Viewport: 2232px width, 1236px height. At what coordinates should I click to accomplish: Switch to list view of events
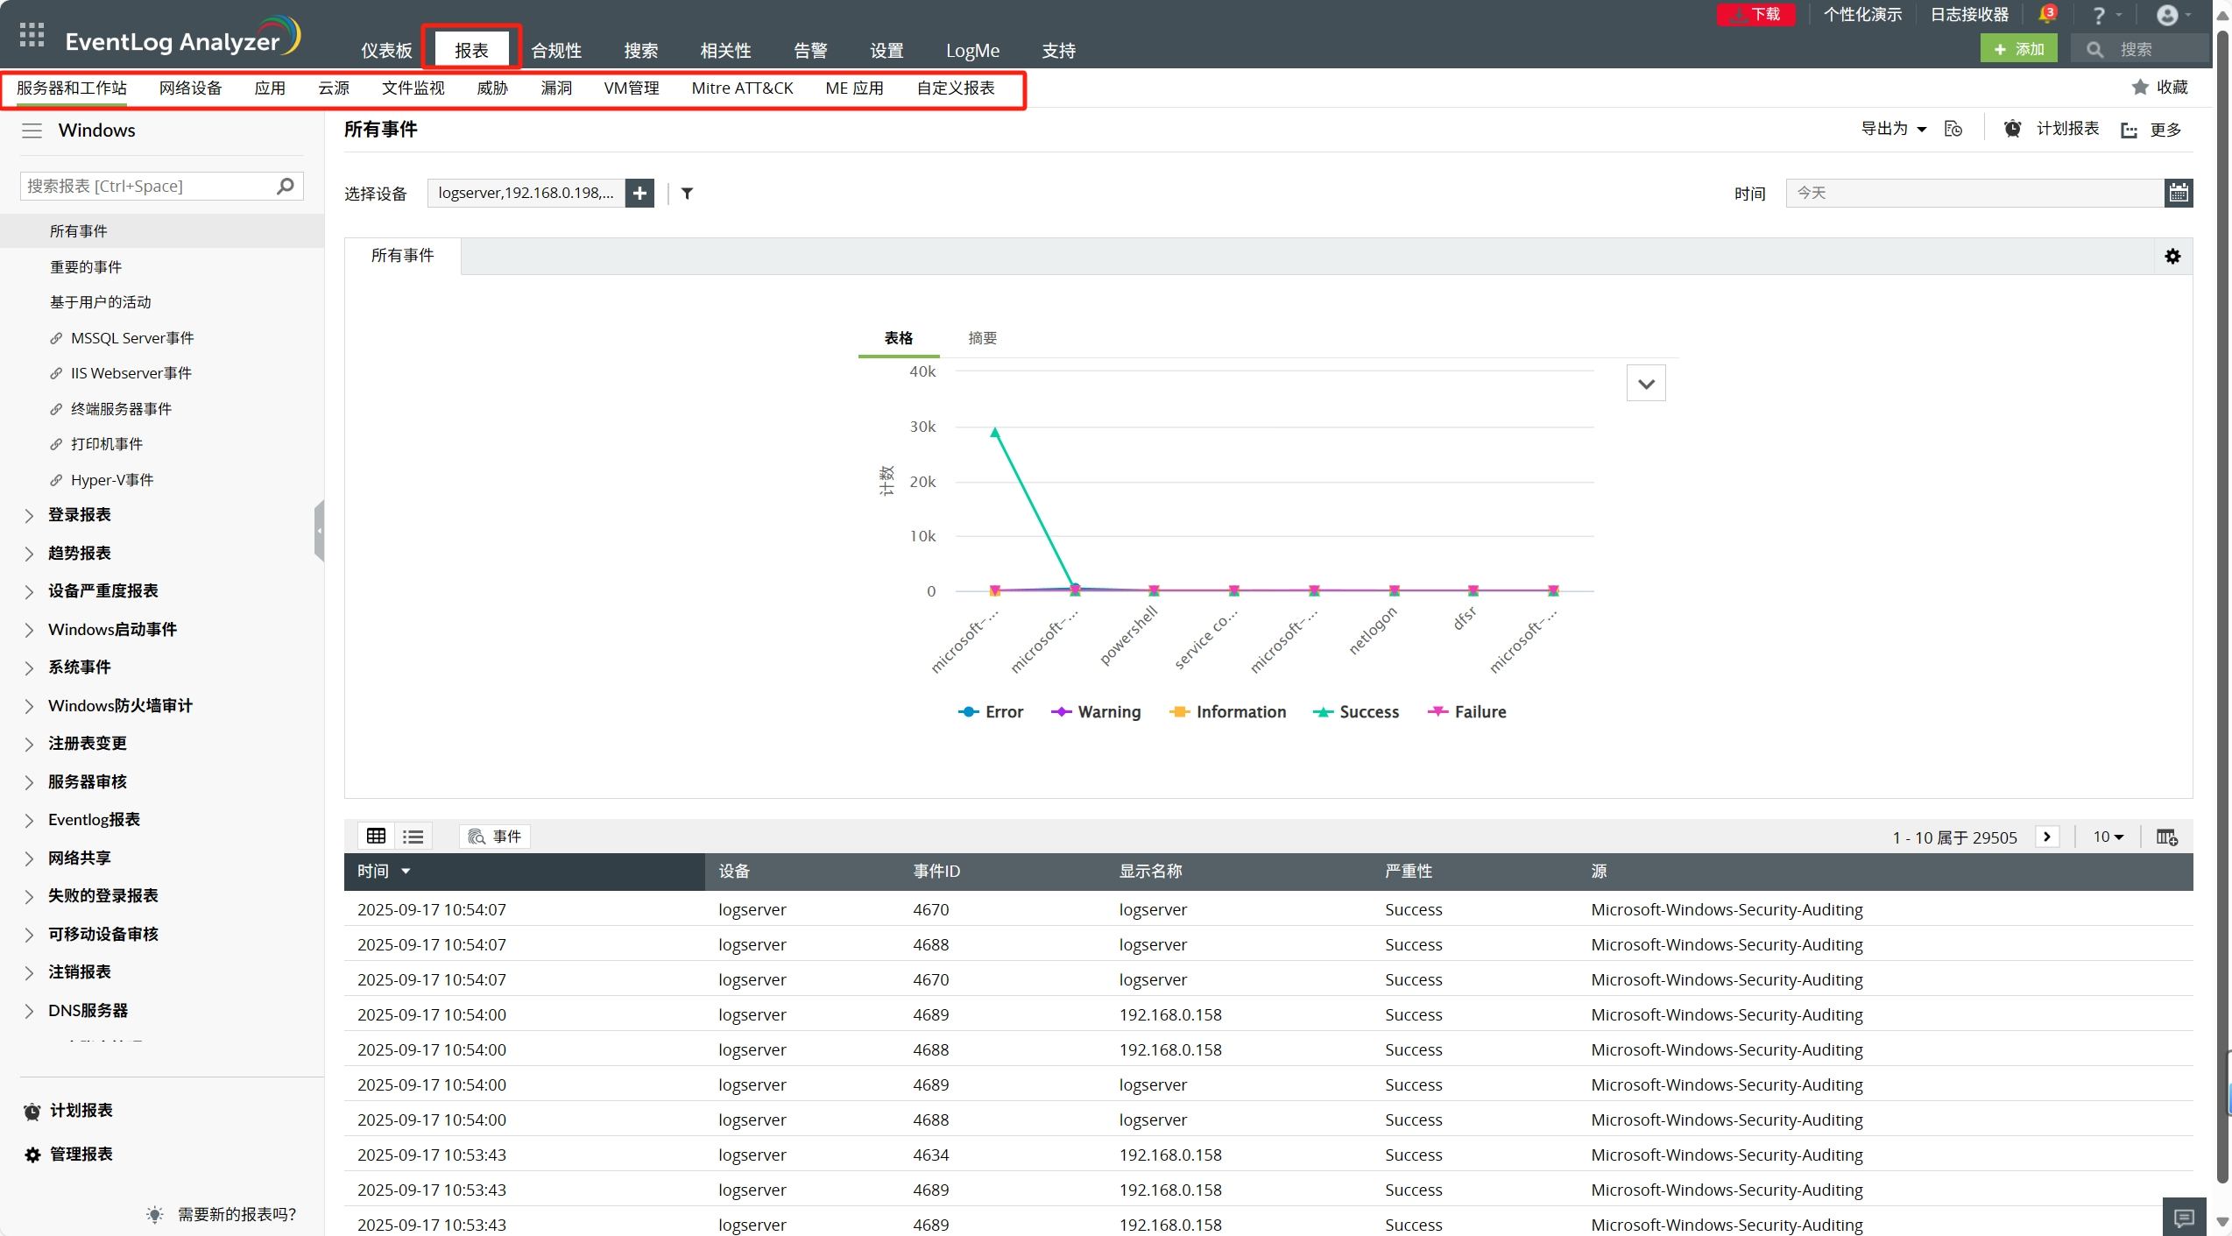click(x=413, y=837)
